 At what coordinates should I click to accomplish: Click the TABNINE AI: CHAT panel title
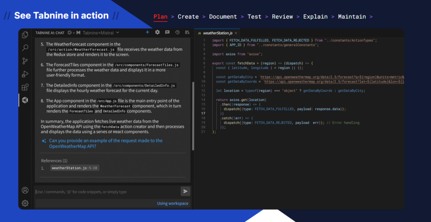(50, 33)
